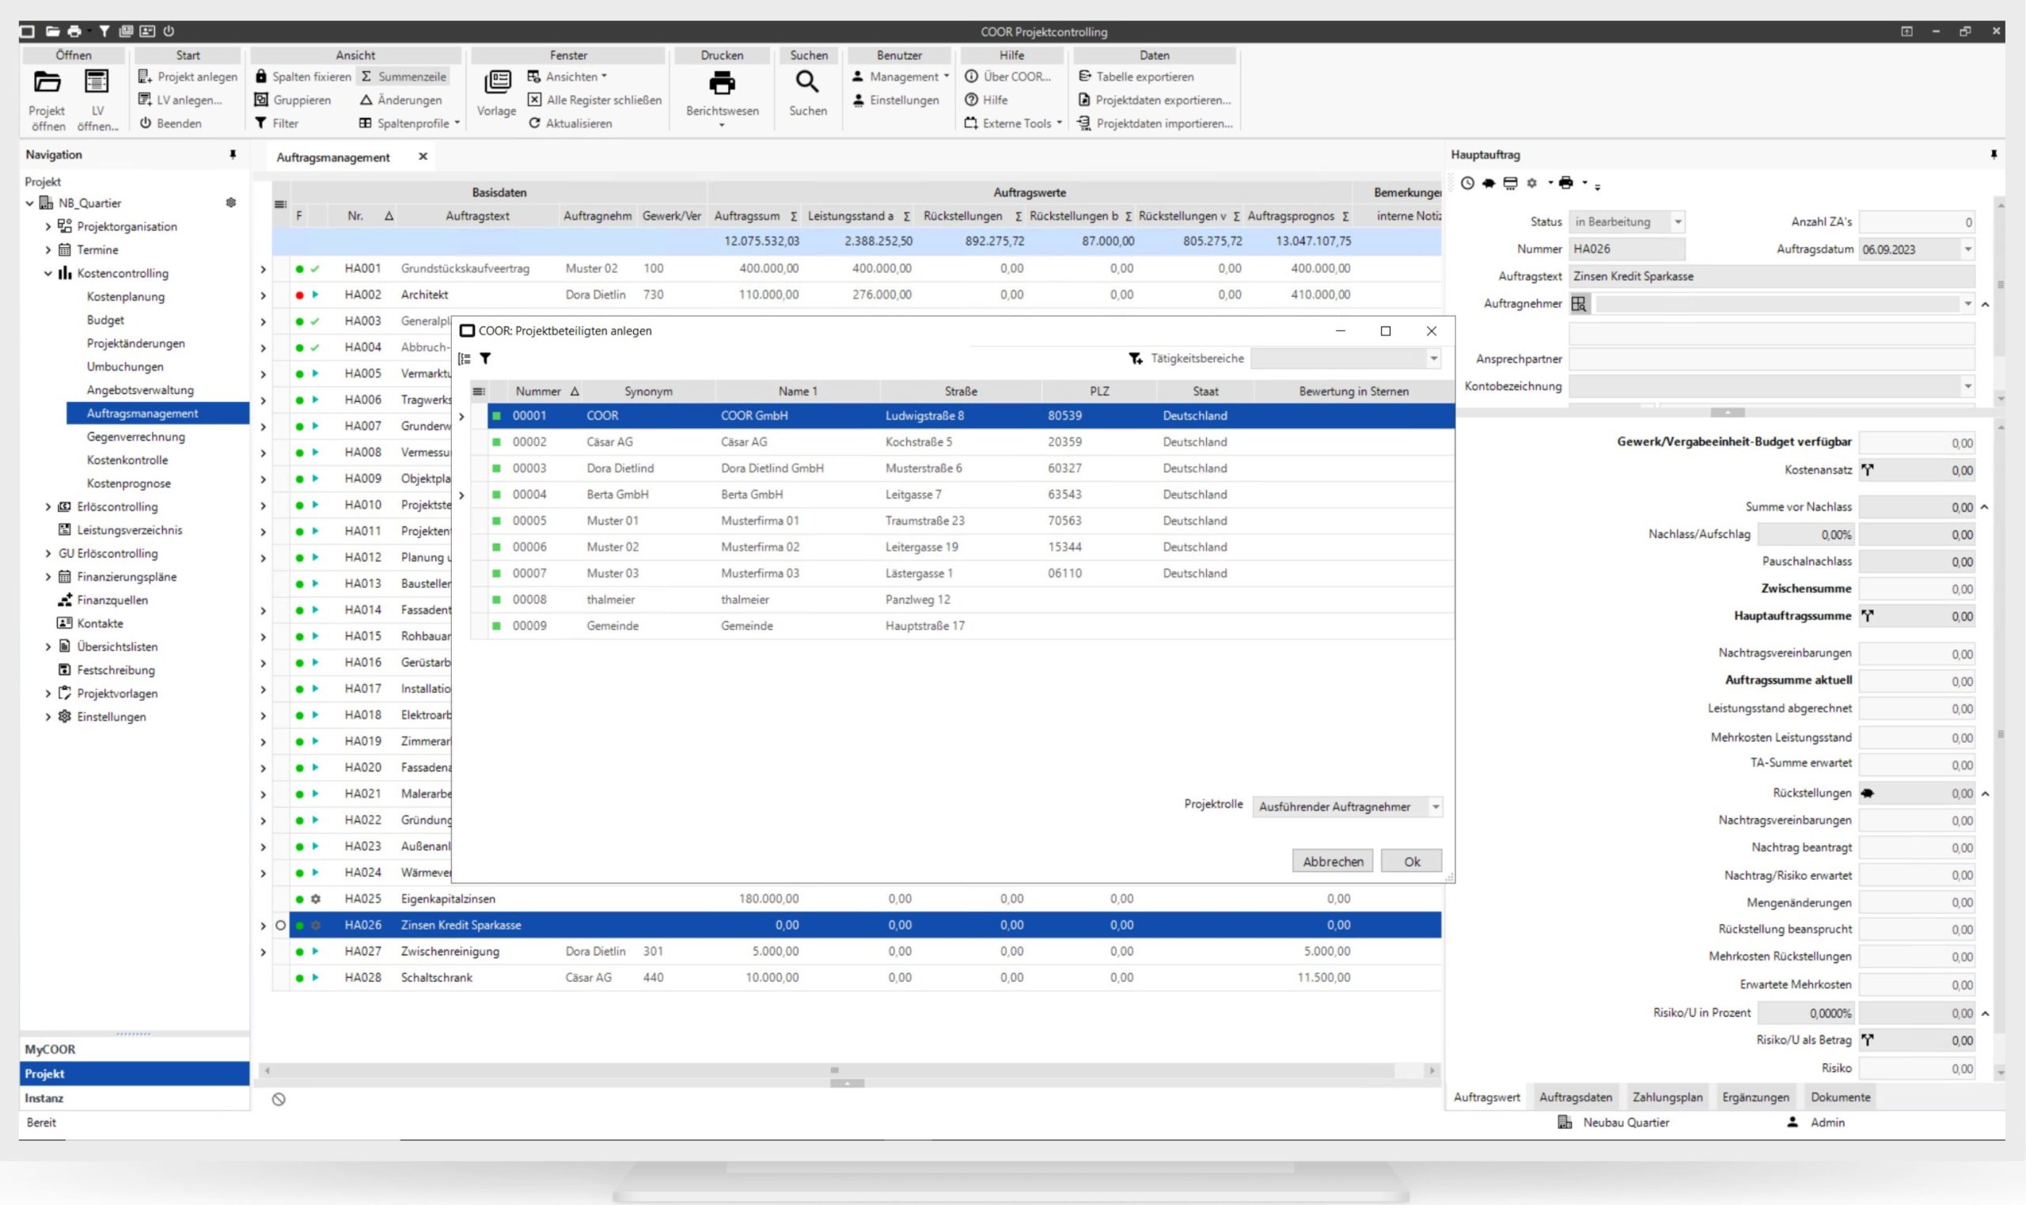This screenshot has height=1205, width=2026.
Task: Open Tätigkeitsbereiche dropdown in dialog
Action: 1433,358
